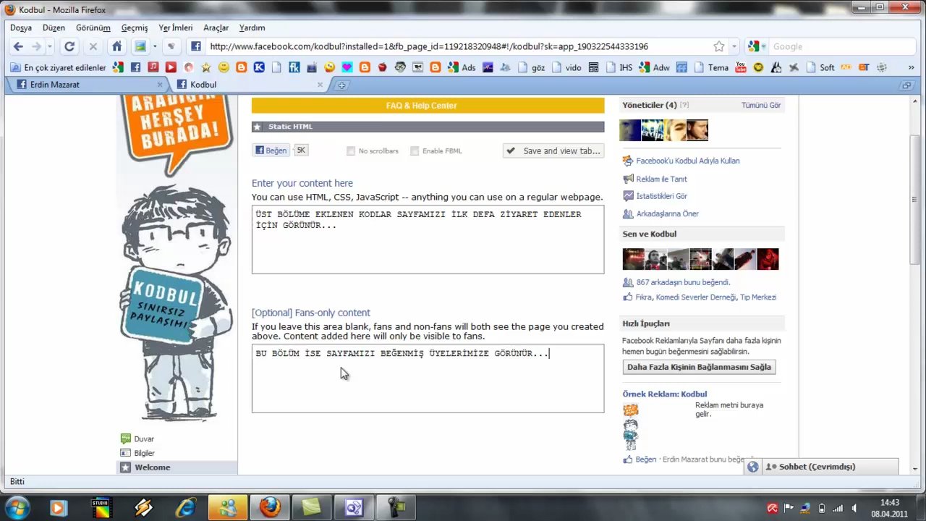Open the URL bar history dropdown
The image size is (926, 521).
coord(734,46)
